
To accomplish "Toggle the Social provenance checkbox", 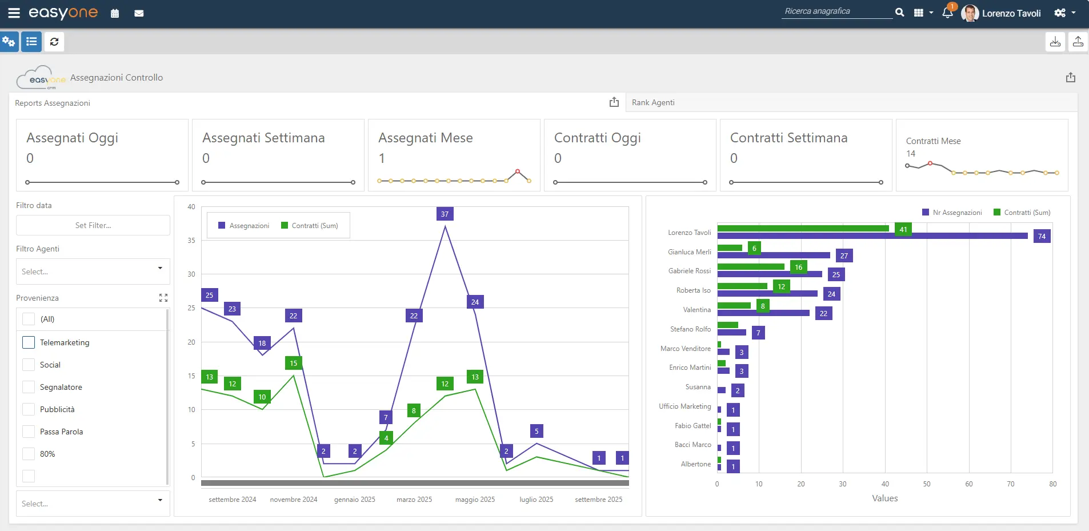I will click(29, 365).
